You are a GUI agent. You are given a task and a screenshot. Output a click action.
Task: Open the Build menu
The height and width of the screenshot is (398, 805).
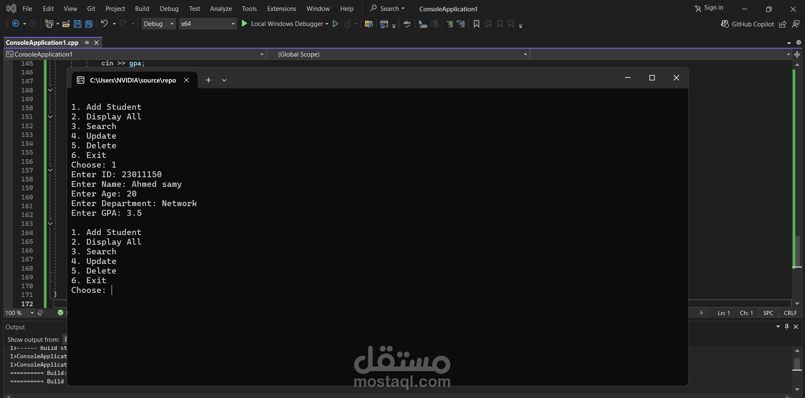point(142,8)
